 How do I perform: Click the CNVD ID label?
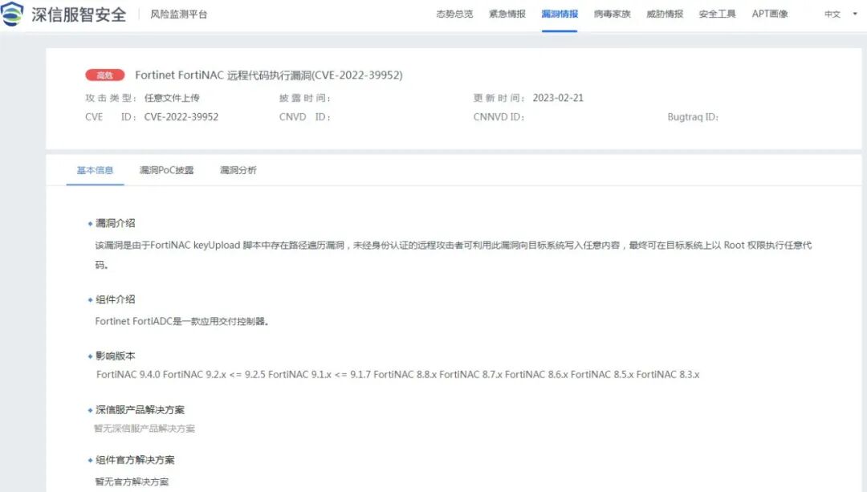305,116
